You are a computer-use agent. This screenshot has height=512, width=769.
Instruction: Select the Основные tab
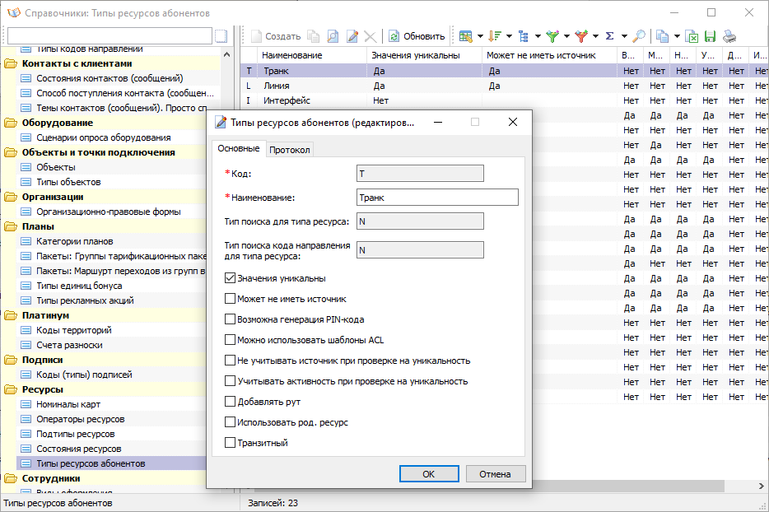(238, 149)
